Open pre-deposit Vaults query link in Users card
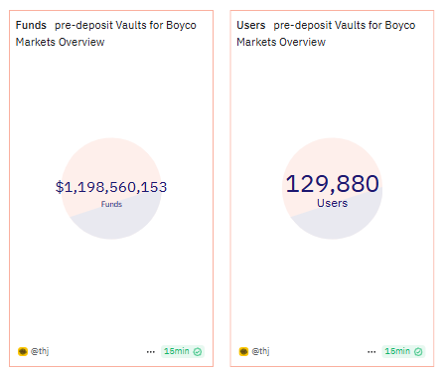 pyautogui.click(x=326, y=34)
